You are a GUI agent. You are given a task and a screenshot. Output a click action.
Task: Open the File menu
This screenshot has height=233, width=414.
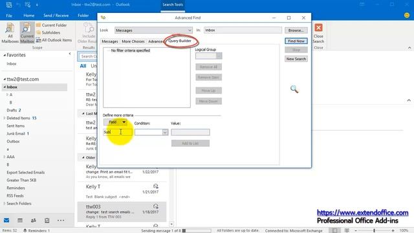(x=9, y=16)
